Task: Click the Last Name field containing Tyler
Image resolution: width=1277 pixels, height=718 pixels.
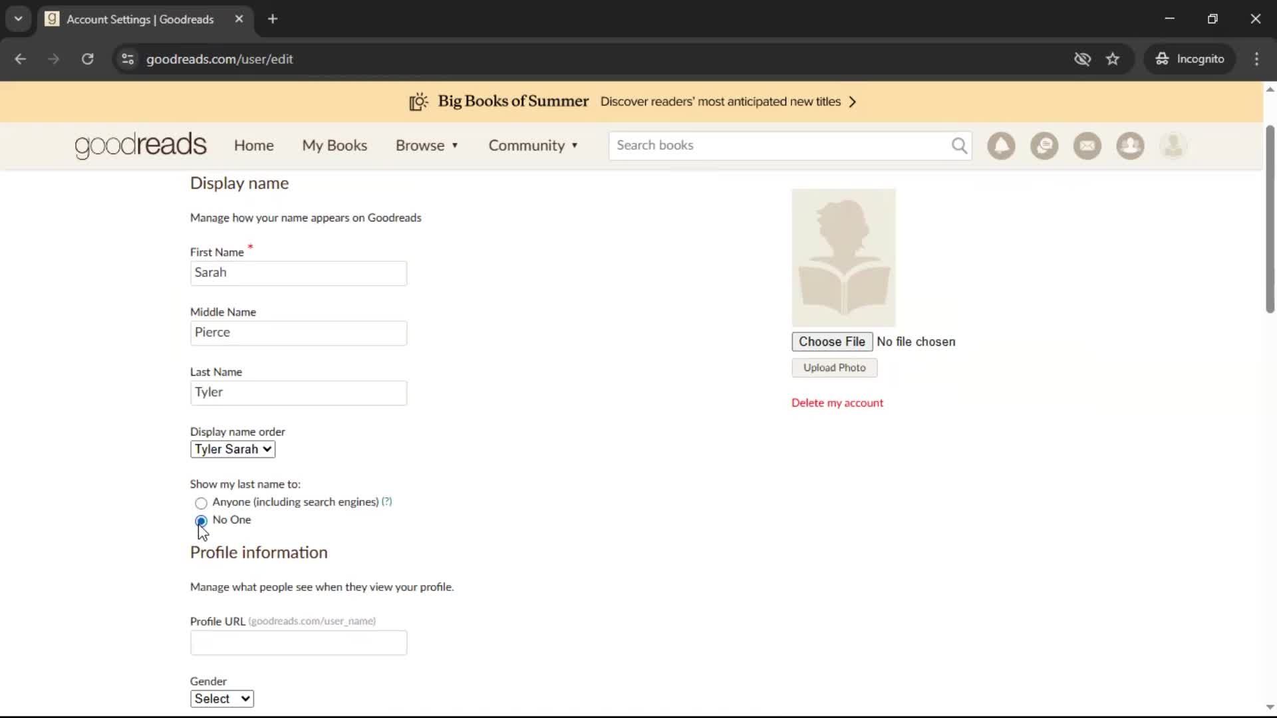Action: (x=299, y=393)
